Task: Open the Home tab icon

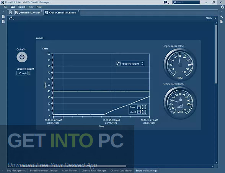Action: coord(10,13)
